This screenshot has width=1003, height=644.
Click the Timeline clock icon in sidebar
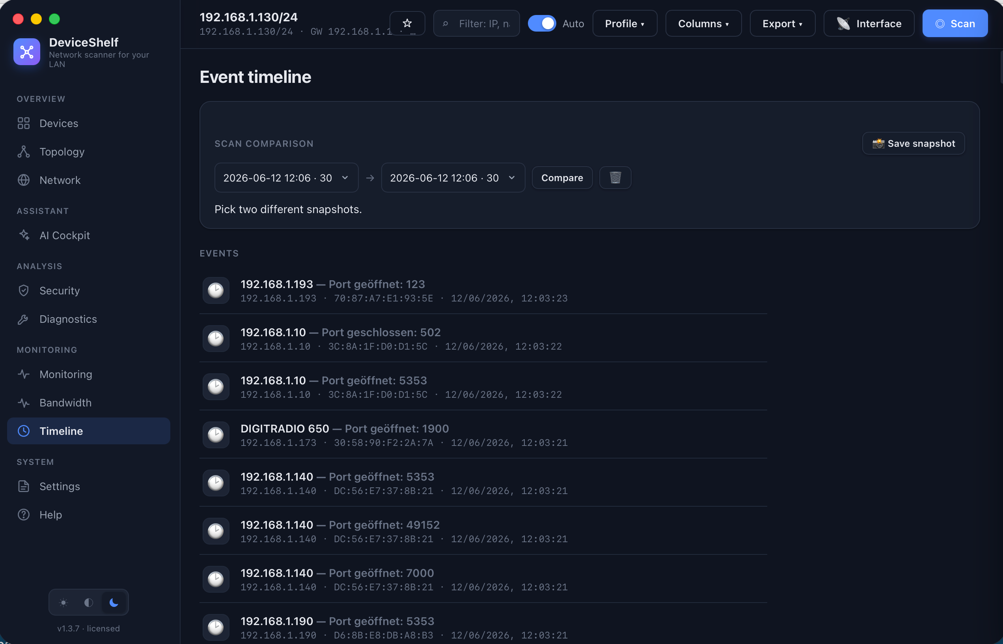click(x=24, y=431)
